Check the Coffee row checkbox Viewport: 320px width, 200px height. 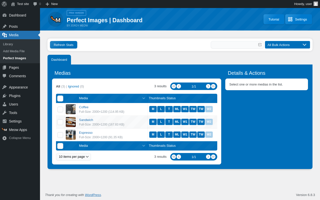[x=60, y=109]
